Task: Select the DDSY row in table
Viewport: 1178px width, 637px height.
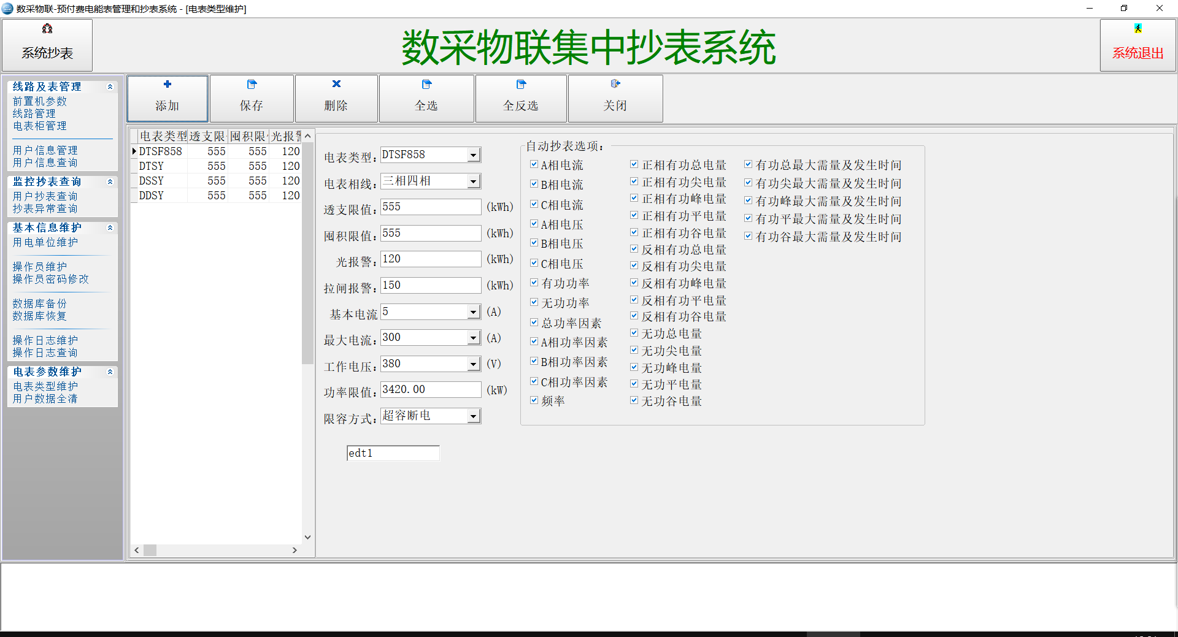Action: 216,196
